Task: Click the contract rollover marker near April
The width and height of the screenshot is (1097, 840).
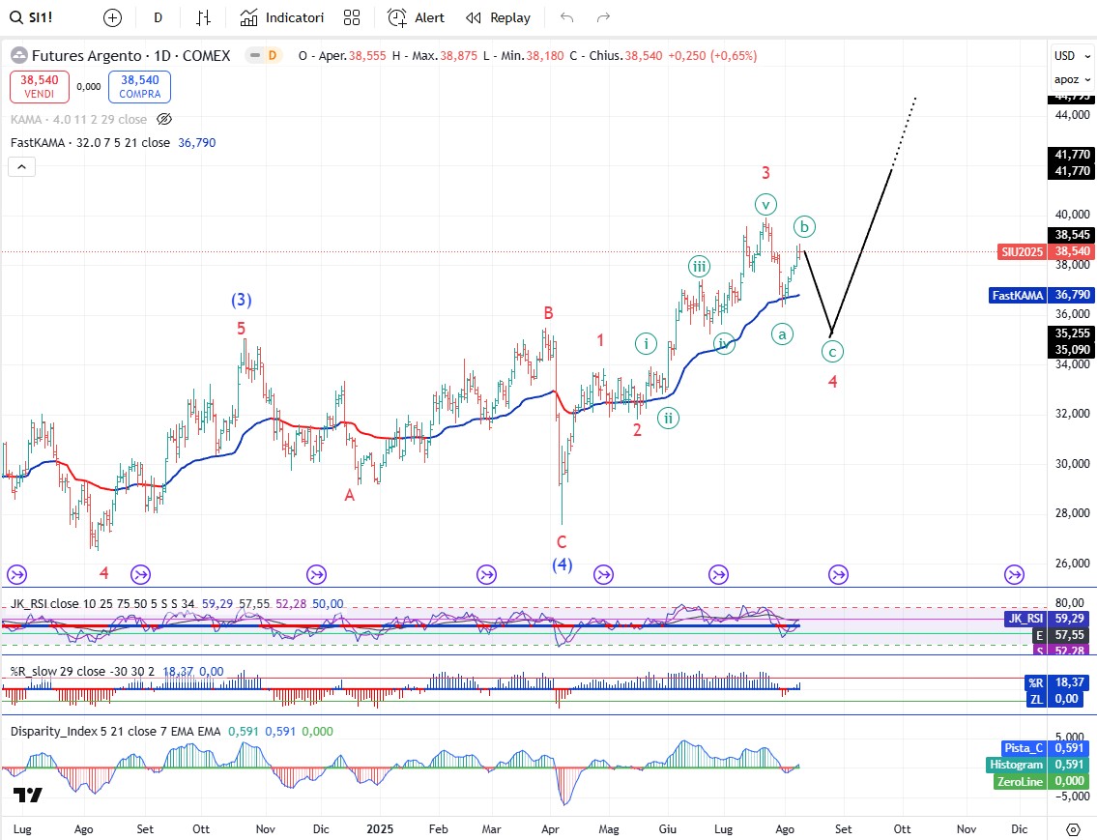Action: coord(486,575)
